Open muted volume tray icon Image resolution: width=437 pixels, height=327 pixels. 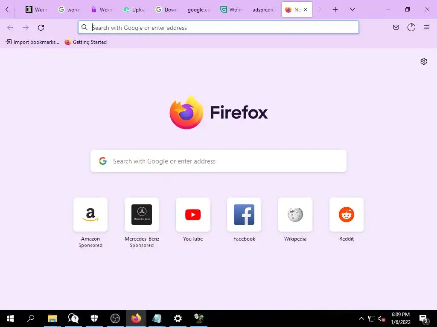[x=382, y=318]
